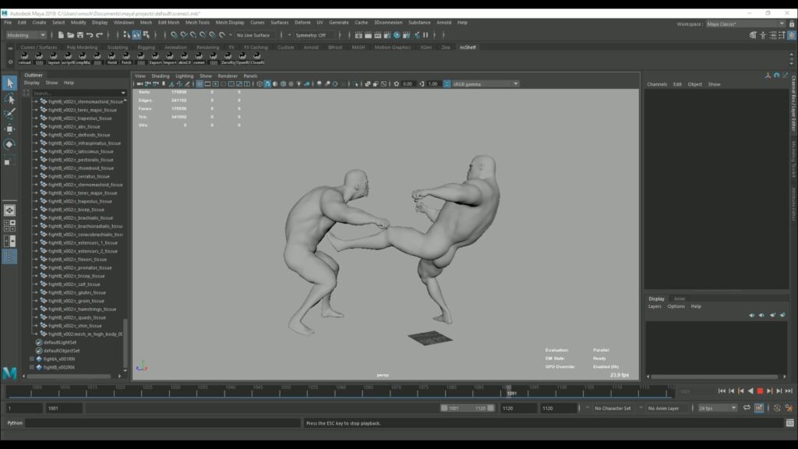This screenshot has width=798, height=449.
Task: Run the 'Fetch' shelf script
Action: [x=126, y=58]
